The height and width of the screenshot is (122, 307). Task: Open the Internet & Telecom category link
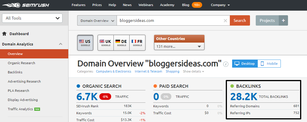click(x=148, y=72)
